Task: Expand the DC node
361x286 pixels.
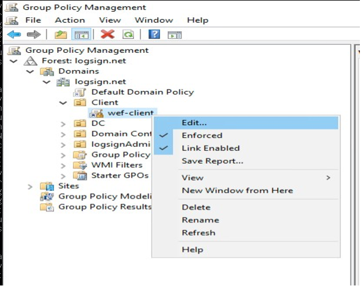Action: pyautogui.click(x=63, y=124)
